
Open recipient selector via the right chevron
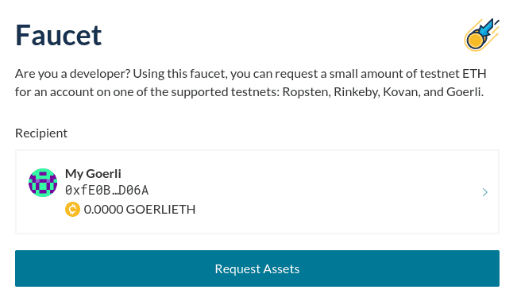click(484, 192)
